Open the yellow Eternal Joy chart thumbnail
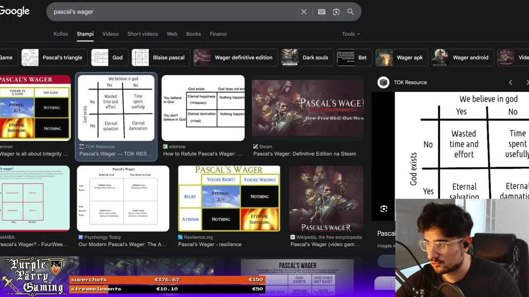 [x=35, y=108]
